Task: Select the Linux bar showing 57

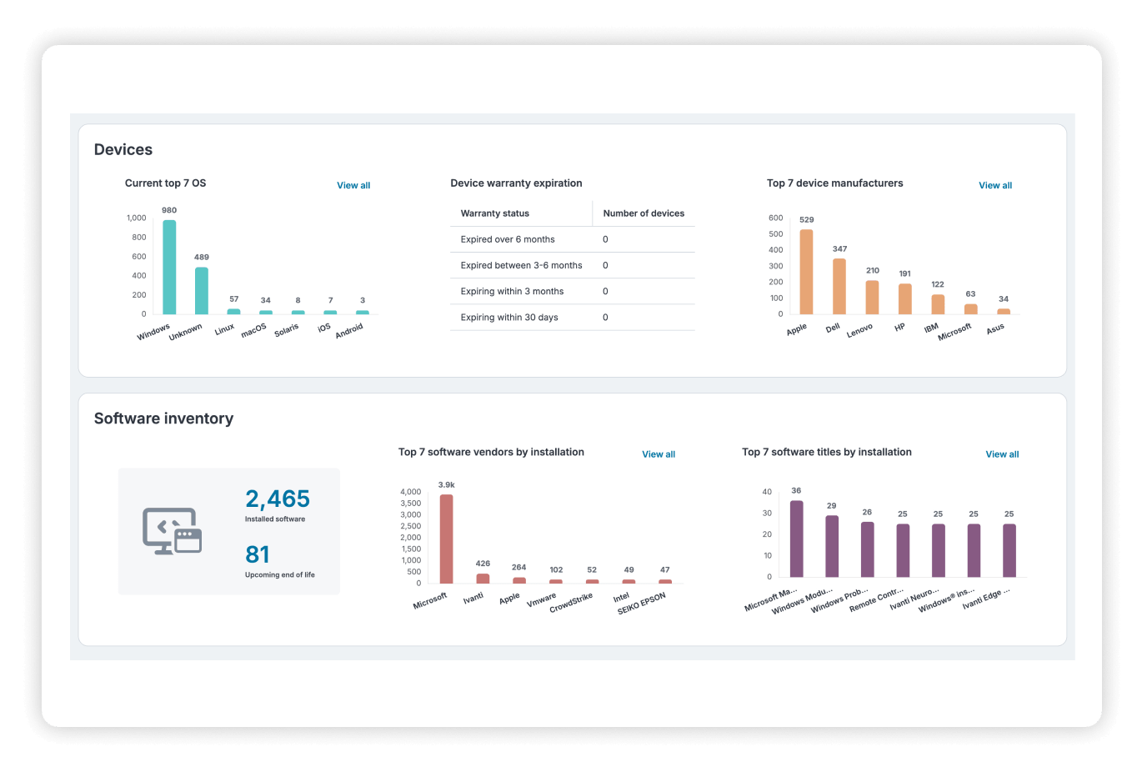Action: (234, 312)
